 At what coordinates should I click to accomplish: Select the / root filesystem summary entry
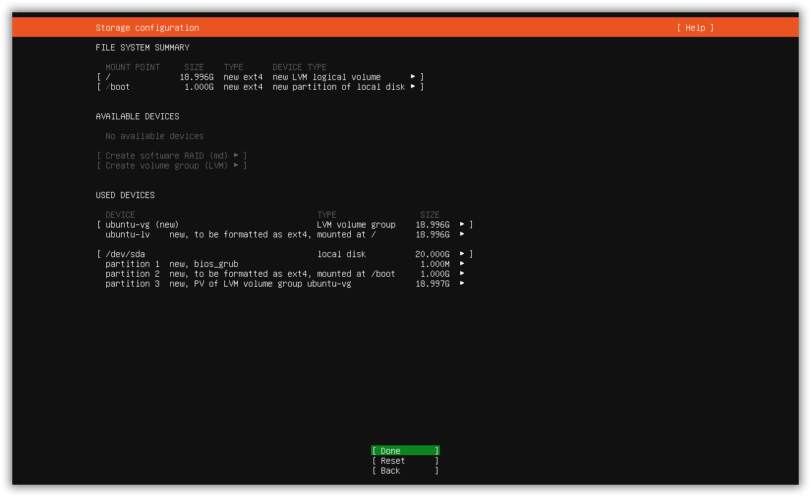click(x=261, y=77)
